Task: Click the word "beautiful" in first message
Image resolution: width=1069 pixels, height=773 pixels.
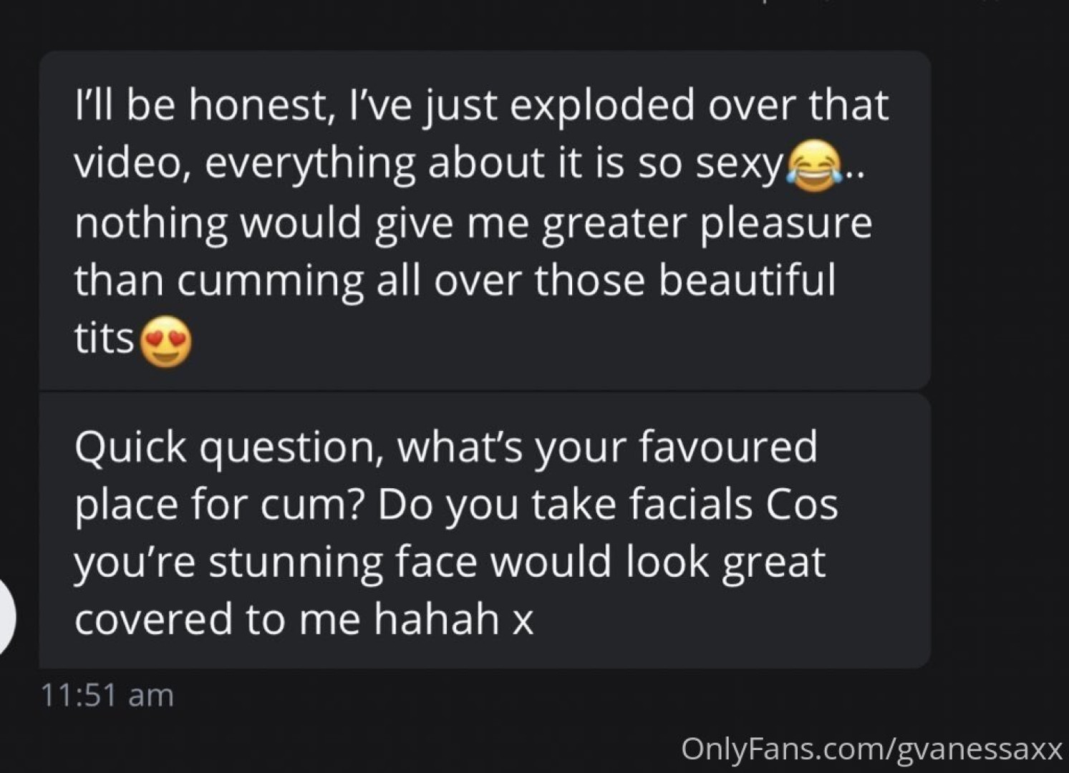Action: click(x=746, y=279)
